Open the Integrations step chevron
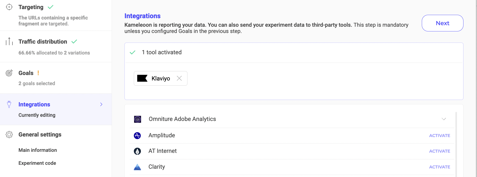Screen dimensions: 477x177 coord(101,104)
